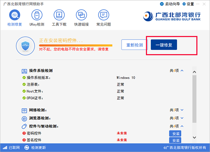The width and height of the screenshot is (210, 152).
Task: Open the 设置 link
Action: [x=190, y=4]
